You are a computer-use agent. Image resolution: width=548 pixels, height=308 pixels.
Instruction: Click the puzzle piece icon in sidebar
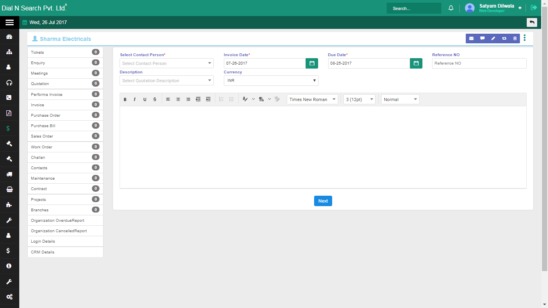[9, 205]
